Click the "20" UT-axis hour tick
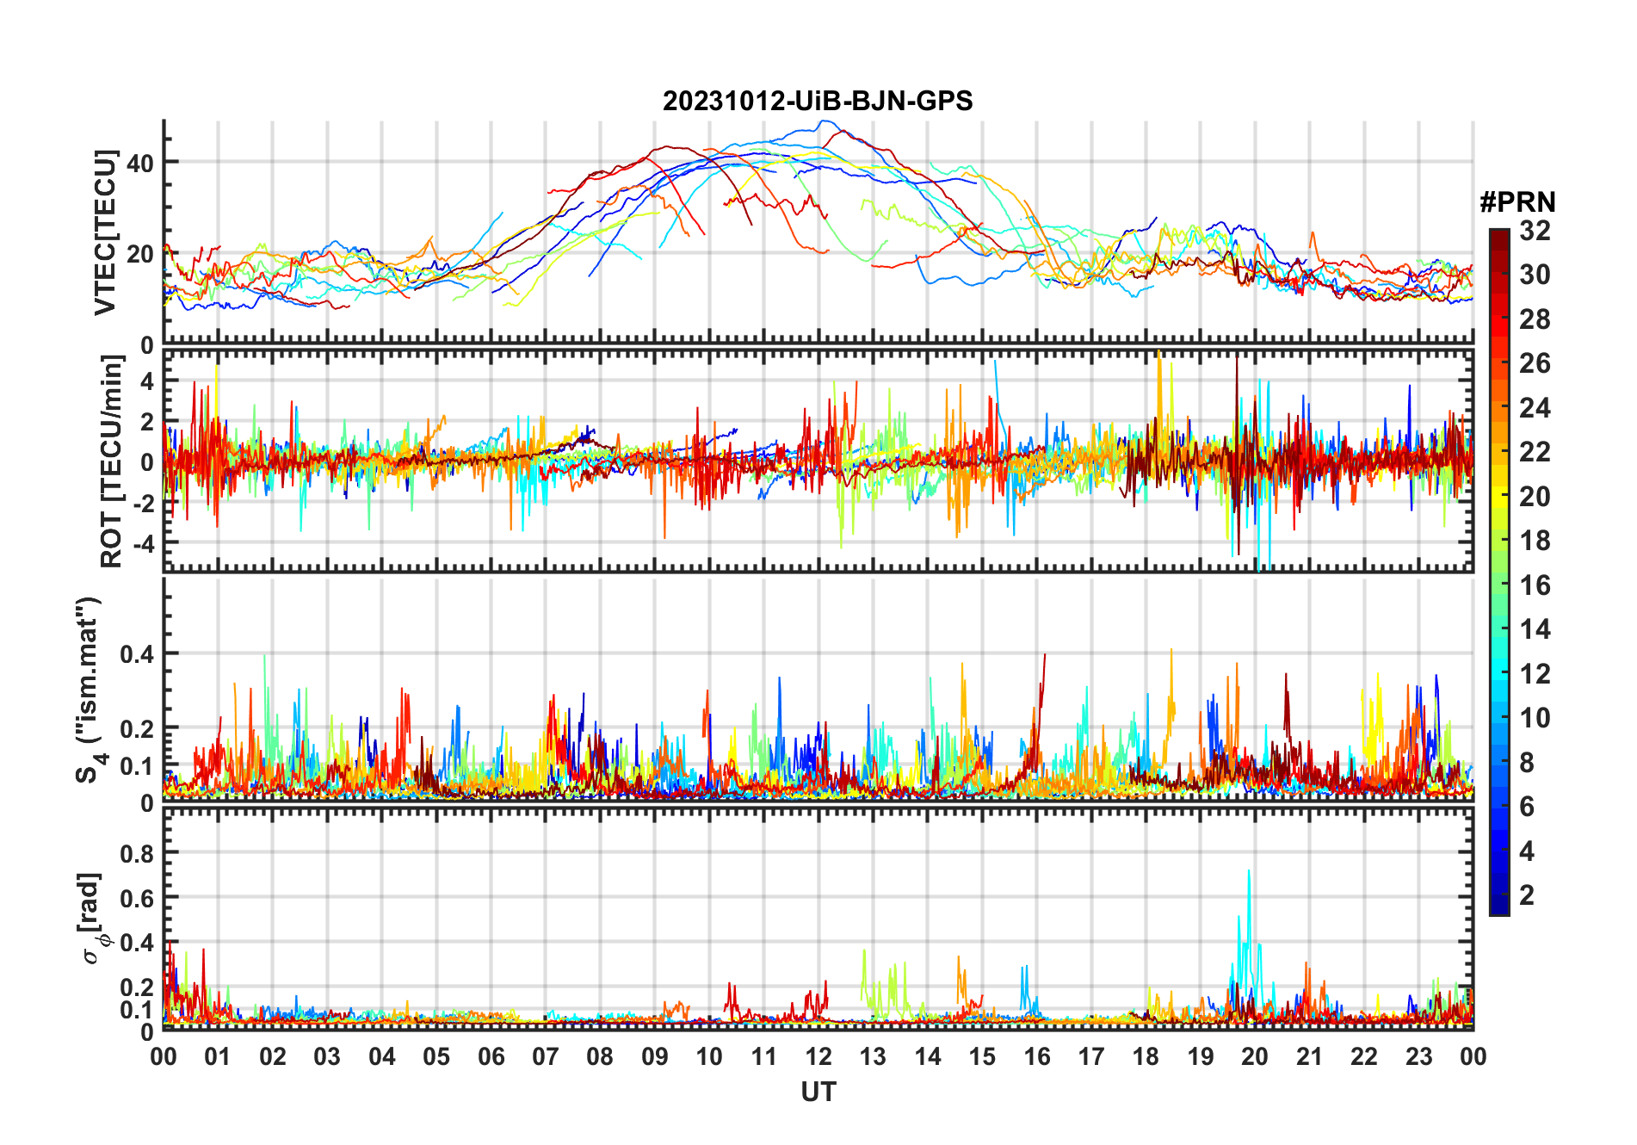Screen dimensions: 1637x1145 pos(1255,1056)
